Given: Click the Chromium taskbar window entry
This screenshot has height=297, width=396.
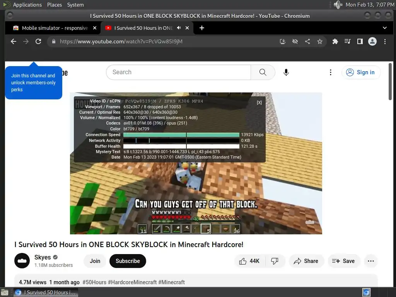Looking at the screenshot, I should [x=46, y=292].
